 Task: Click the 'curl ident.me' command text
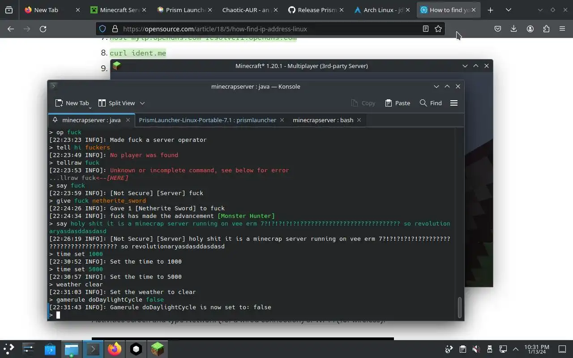pyautogui.click(x=138, y=53)
